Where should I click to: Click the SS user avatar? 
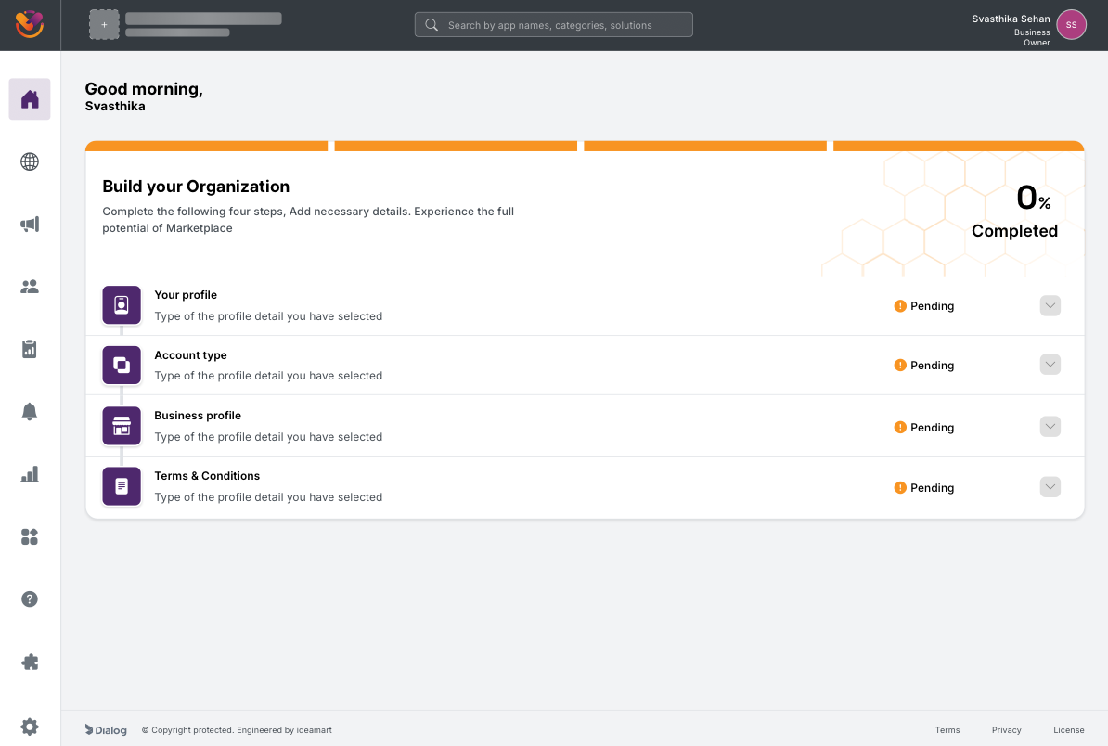point(1071,25)
